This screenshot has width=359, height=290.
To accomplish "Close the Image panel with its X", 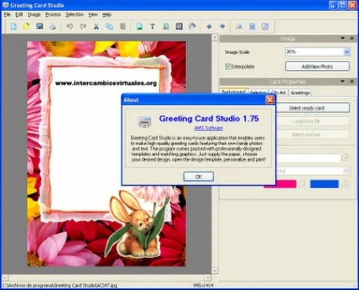I will point(352,38).
